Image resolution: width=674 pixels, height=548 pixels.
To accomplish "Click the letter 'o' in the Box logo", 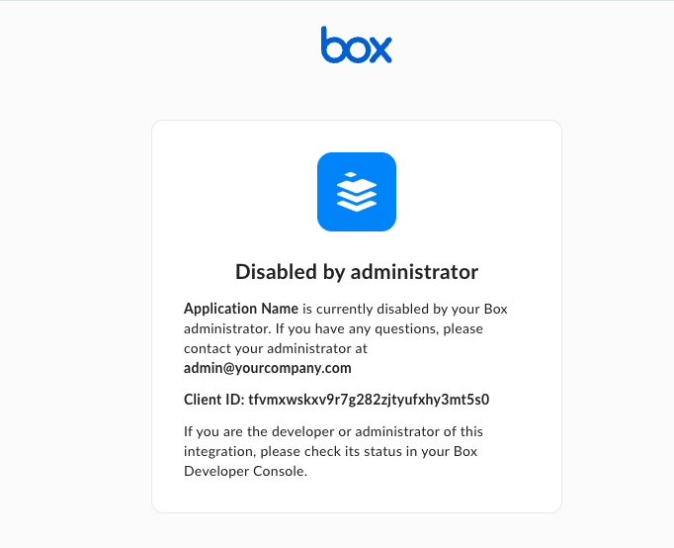I will pyautogui.click(x=356, y=49).
